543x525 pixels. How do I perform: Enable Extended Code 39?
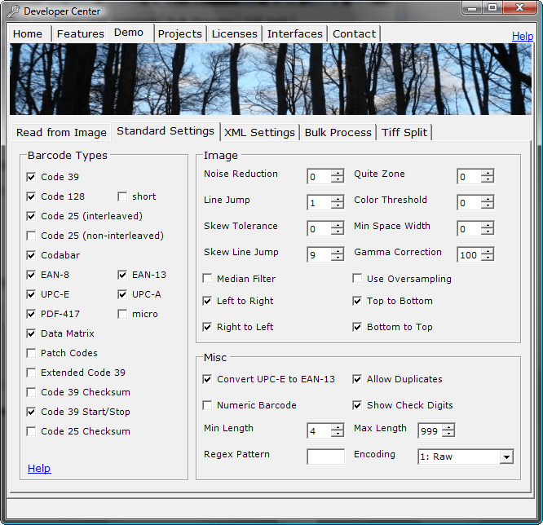click(x=31, y=373)
